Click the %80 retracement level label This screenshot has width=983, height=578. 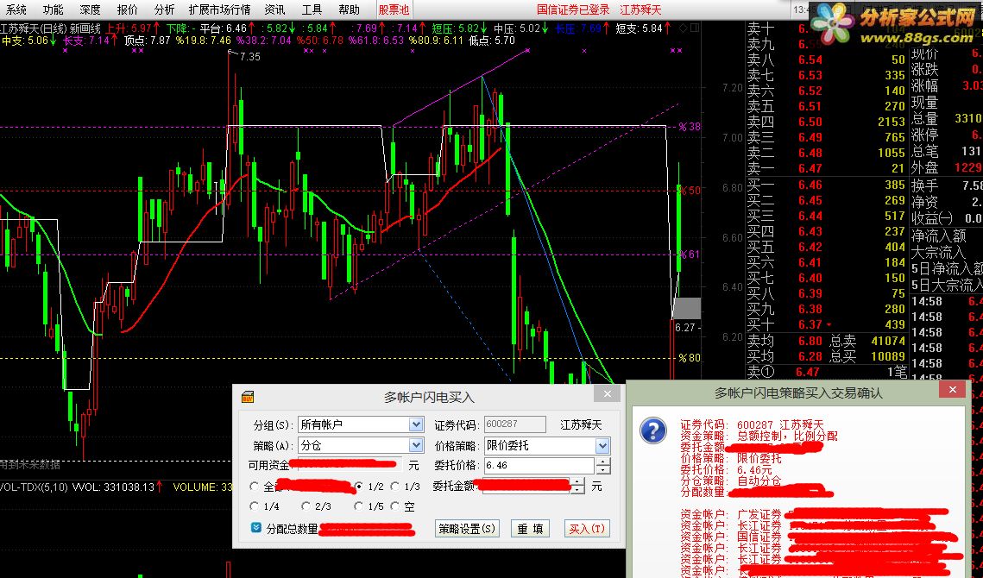pos(689,358)
